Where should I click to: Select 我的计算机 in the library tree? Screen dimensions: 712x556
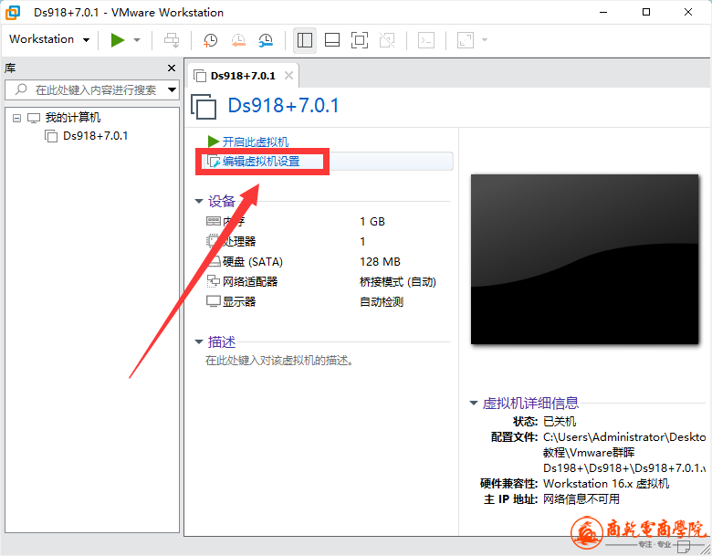coord(73,118)
